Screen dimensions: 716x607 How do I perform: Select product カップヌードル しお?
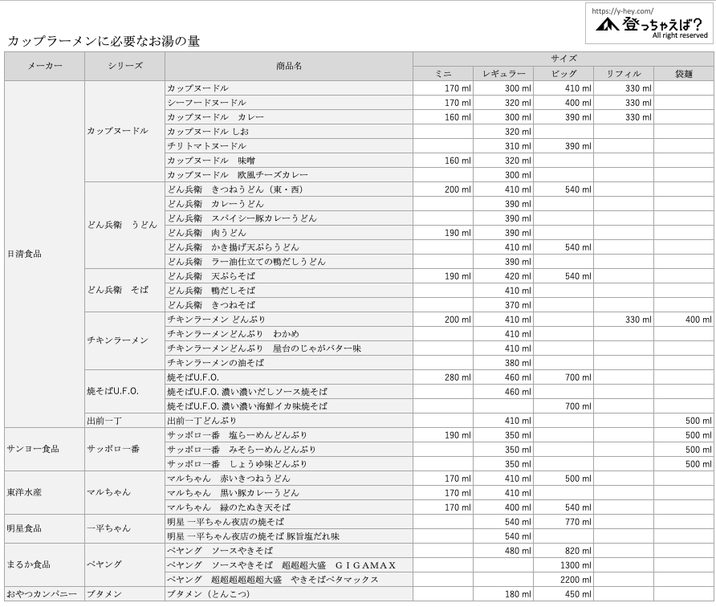[289, 132]
